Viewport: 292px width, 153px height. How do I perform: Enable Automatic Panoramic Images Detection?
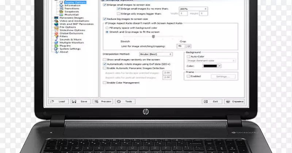(105, 68)
